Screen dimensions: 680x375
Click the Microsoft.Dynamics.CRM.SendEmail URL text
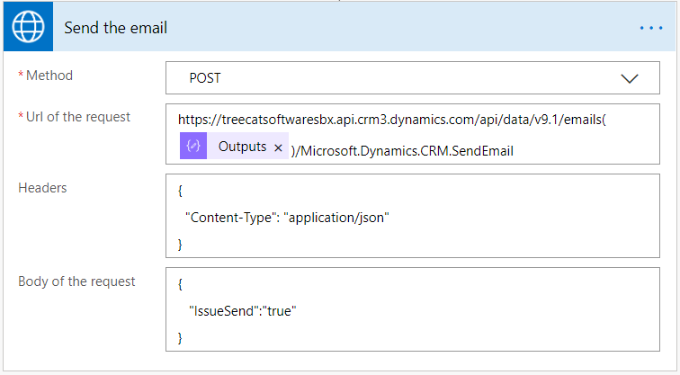[x=407, y=151]
